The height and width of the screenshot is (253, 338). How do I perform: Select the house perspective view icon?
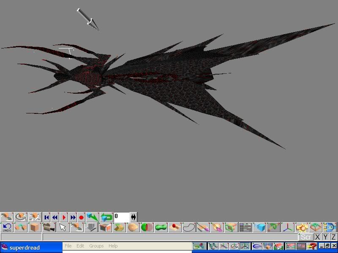pos(279,246)
